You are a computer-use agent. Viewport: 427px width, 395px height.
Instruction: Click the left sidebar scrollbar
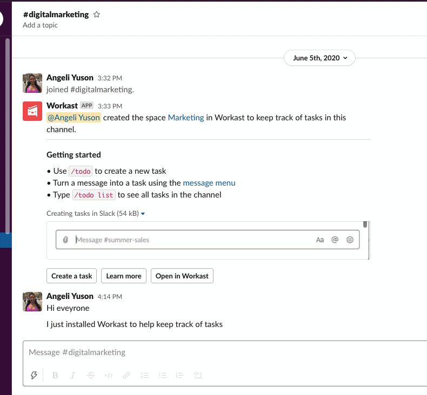tap(8, 136)
